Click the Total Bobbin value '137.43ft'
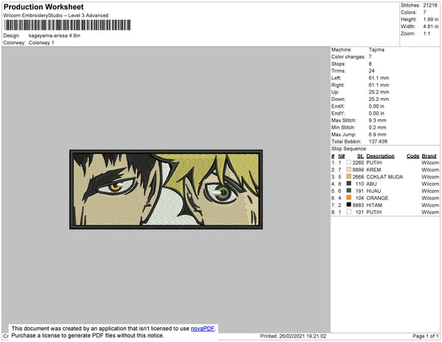 (x=378, y=142)
